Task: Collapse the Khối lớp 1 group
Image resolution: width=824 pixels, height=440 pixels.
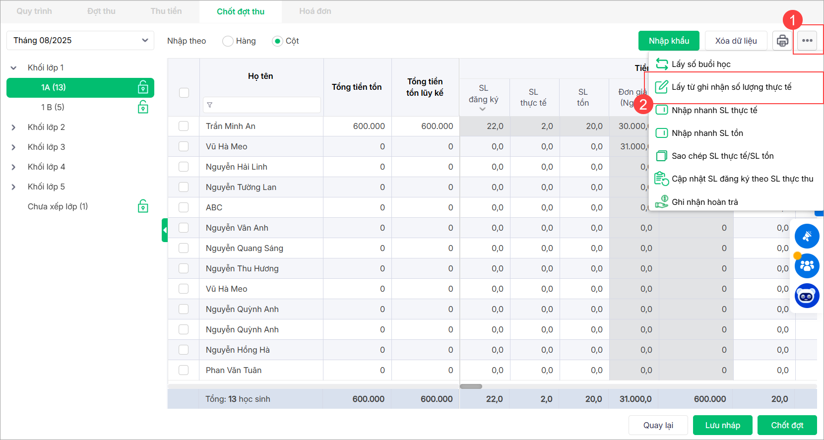Action: 13,68
